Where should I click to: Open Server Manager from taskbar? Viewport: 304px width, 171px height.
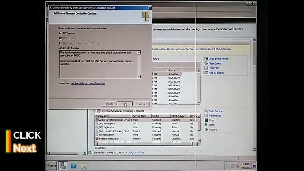click(x=63, y=166)
